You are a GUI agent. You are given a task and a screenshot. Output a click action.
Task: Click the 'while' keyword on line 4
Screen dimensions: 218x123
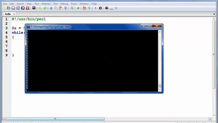(17, 33)
